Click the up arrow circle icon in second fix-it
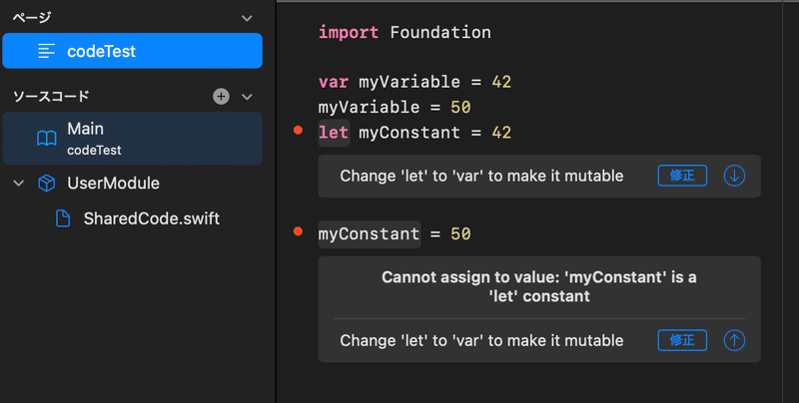 (734, 340)
